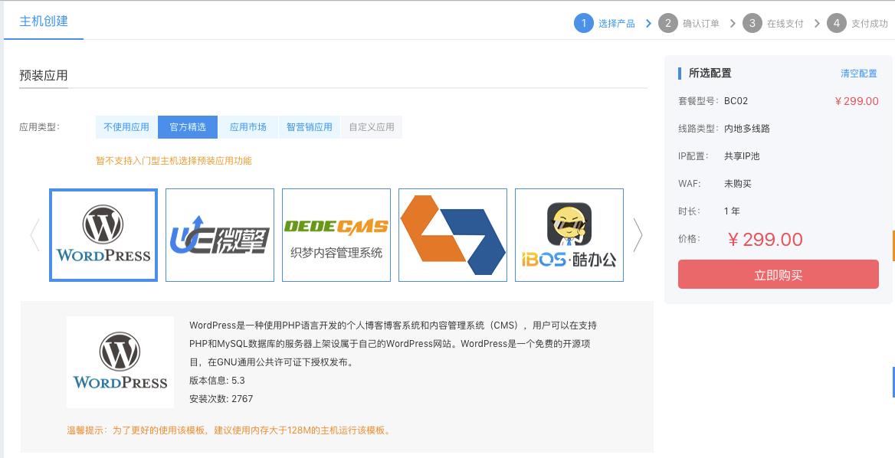Click the 暂不支持入门型主机 notice text
This screenshot has width=895, height=458.
pyautogui.click(x=173, y=161)
